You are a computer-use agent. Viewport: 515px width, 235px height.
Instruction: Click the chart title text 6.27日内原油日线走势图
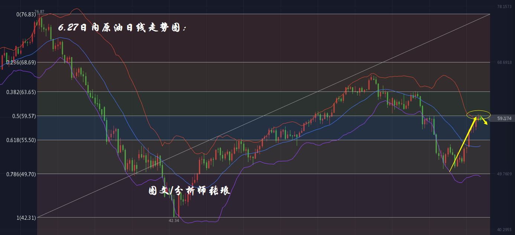(x=123, y=28)
